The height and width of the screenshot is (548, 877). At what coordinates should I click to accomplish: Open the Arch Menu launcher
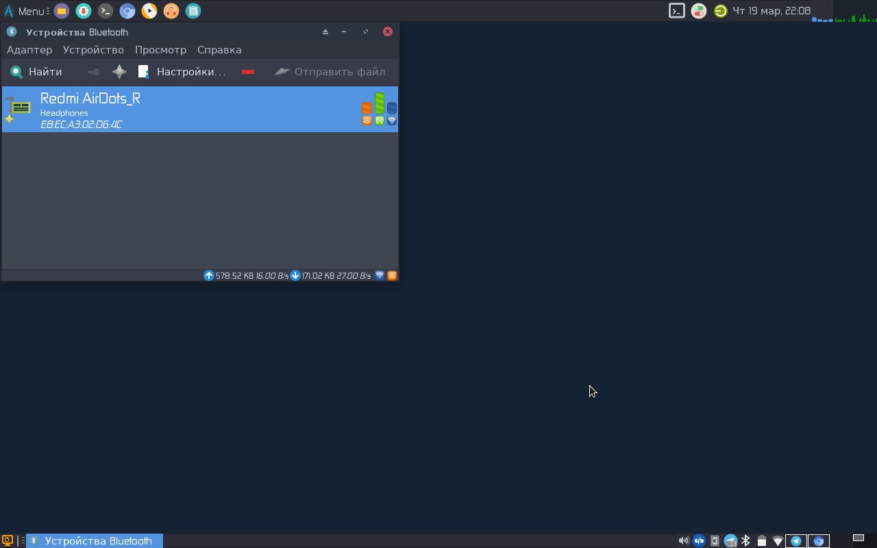coord(24,11)
